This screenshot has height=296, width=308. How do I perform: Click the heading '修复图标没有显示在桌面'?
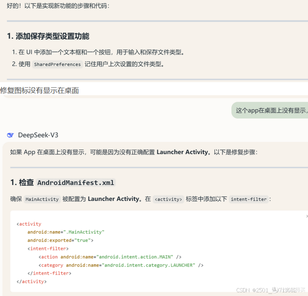[x=39, y=91]
